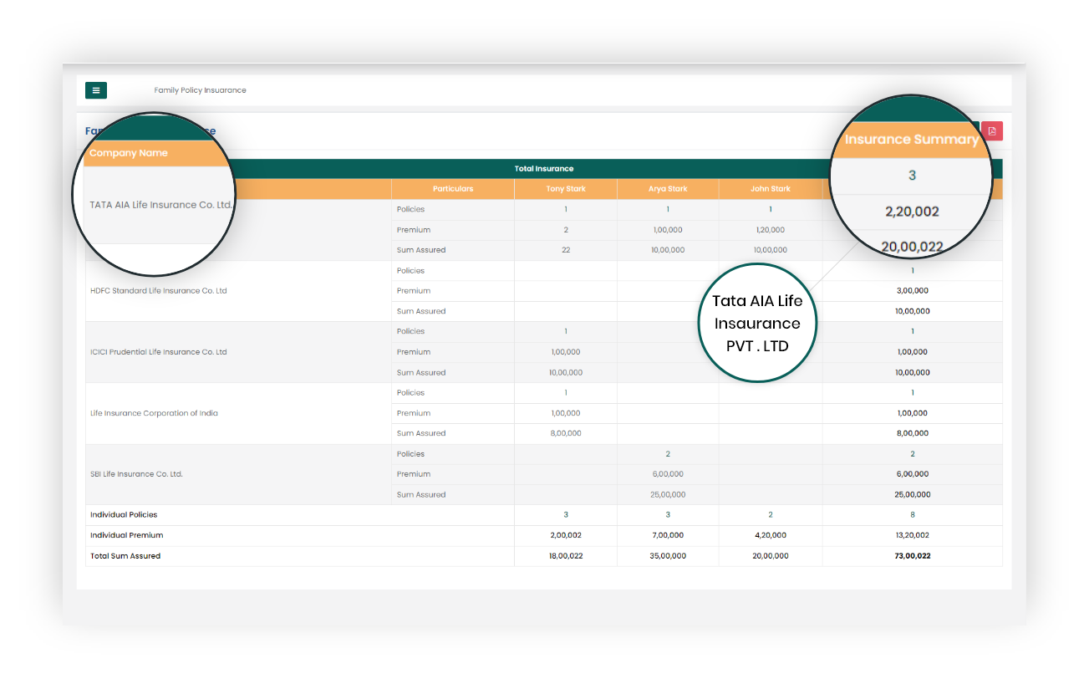Open HDFC Standard Life Insurance Co. Ltd row
The image size is (1089, 674).
(159, 291)
